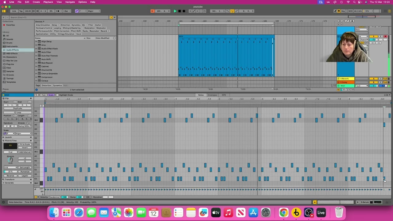Click the velocity Randomize button
The image size is (393, 221).
tap(54, 197)
